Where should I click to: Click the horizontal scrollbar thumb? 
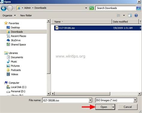(x=82, y=94)
